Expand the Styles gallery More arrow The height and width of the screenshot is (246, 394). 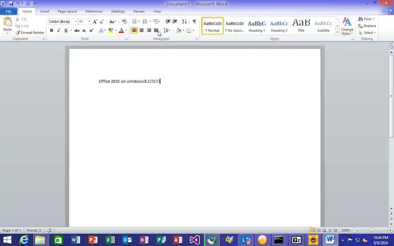(337, 32)
